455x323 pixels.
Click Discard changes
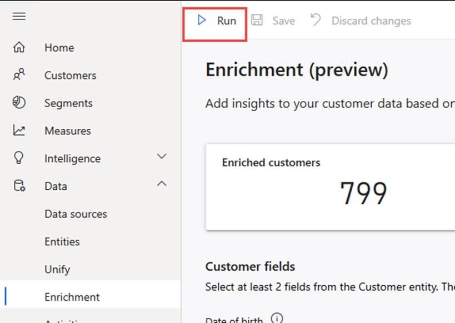tap(361, 21)
